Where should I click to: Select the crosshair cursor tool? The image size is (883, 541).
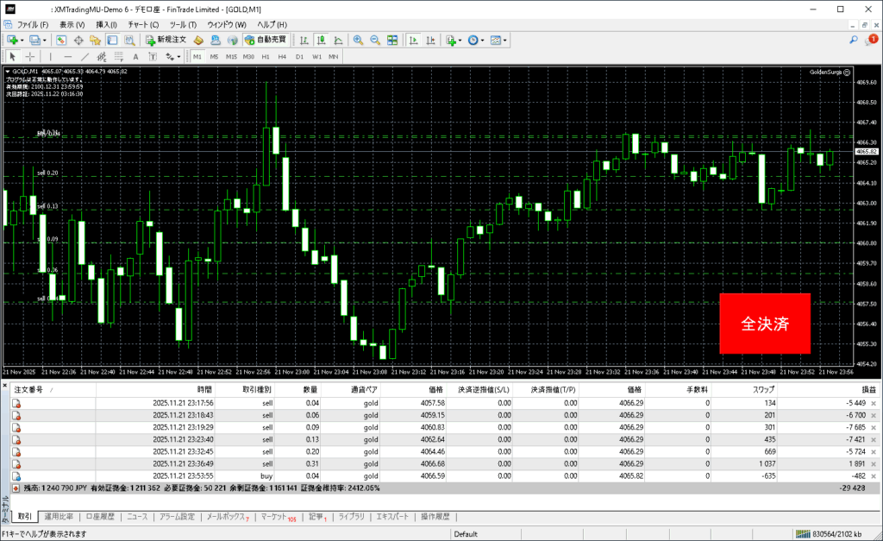click(x=29, y=57)
